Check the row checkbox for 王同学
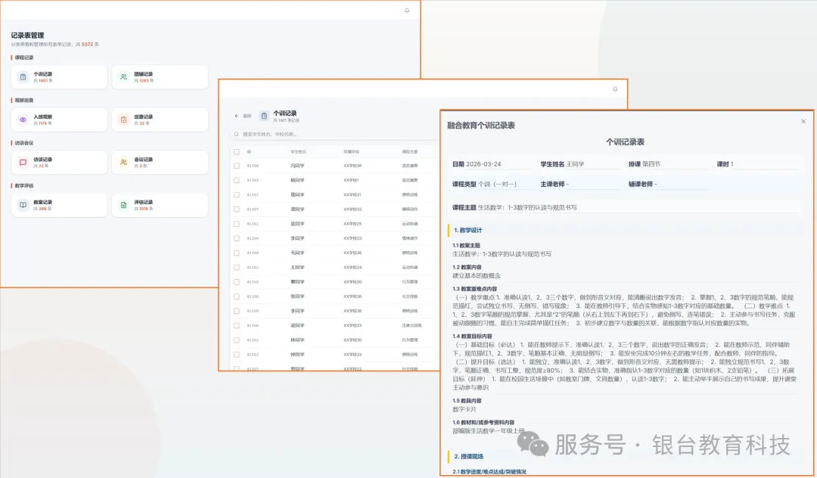The width and height of the screenshot is (817, 478). coord(237,268)
